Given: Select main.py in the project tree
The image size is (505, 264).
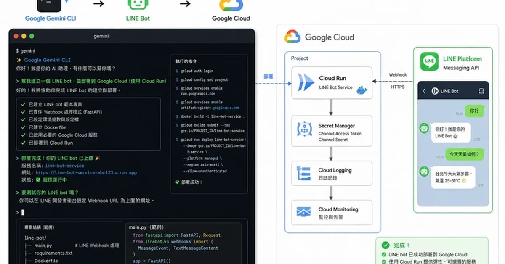Looking at the screenshot, I should click(x=43, y=246).
